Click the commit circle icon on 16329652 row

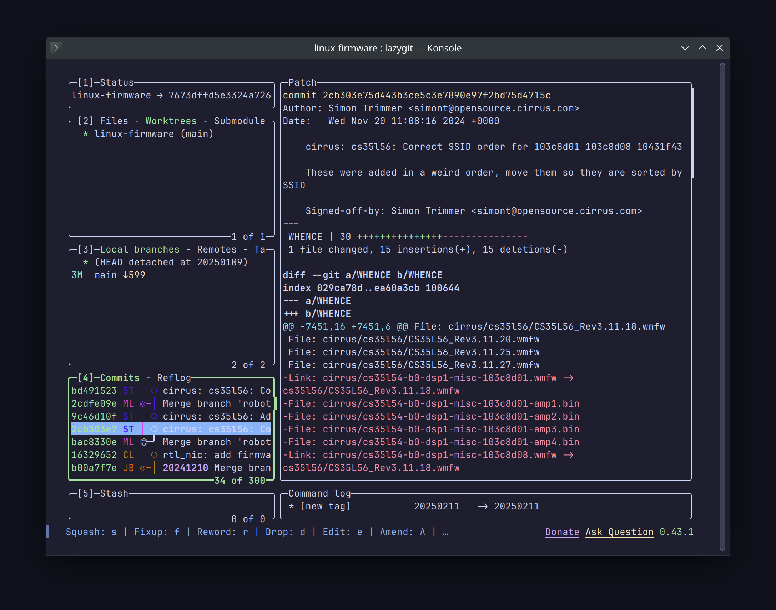point(154,455)
